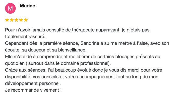The height and width of the screenshot is (95, 174).
Task: Click the parenthetical 'surtout dans le domaine professionnel'
Action: [69, 63]
